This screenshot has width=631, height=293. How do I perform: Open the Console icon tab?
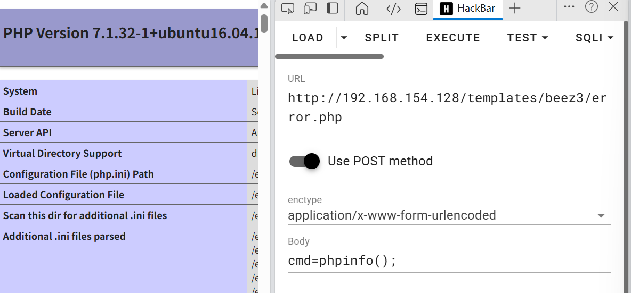pyautogui.click(x=422, y=9)
